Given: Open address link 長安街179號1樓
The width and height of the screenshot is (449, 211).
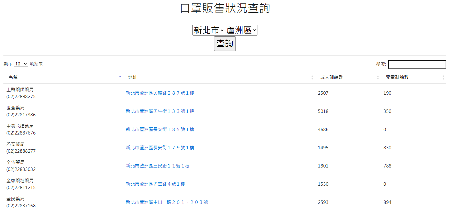Looking at the screenshot, I should click(x=160, y=148).
